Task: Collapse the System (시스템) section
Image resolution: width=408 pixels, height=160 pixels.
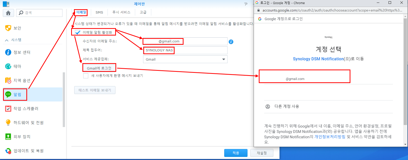Action: tap(7, 40)
